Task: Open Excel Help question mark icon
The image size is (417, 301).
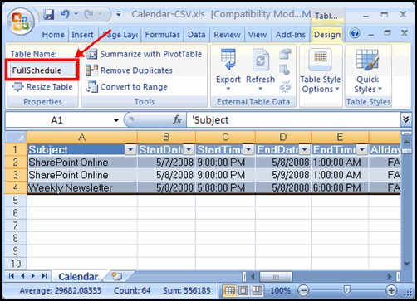Action: (355, 34)
